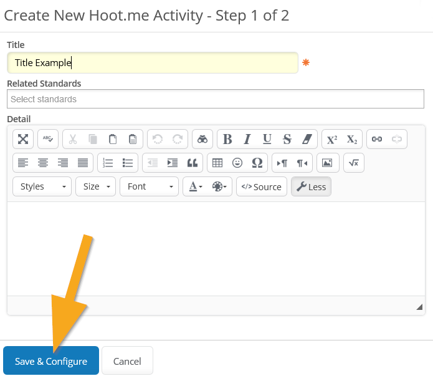Open the math equation editor
Screen dimensions: 433x381
[354, 163]
